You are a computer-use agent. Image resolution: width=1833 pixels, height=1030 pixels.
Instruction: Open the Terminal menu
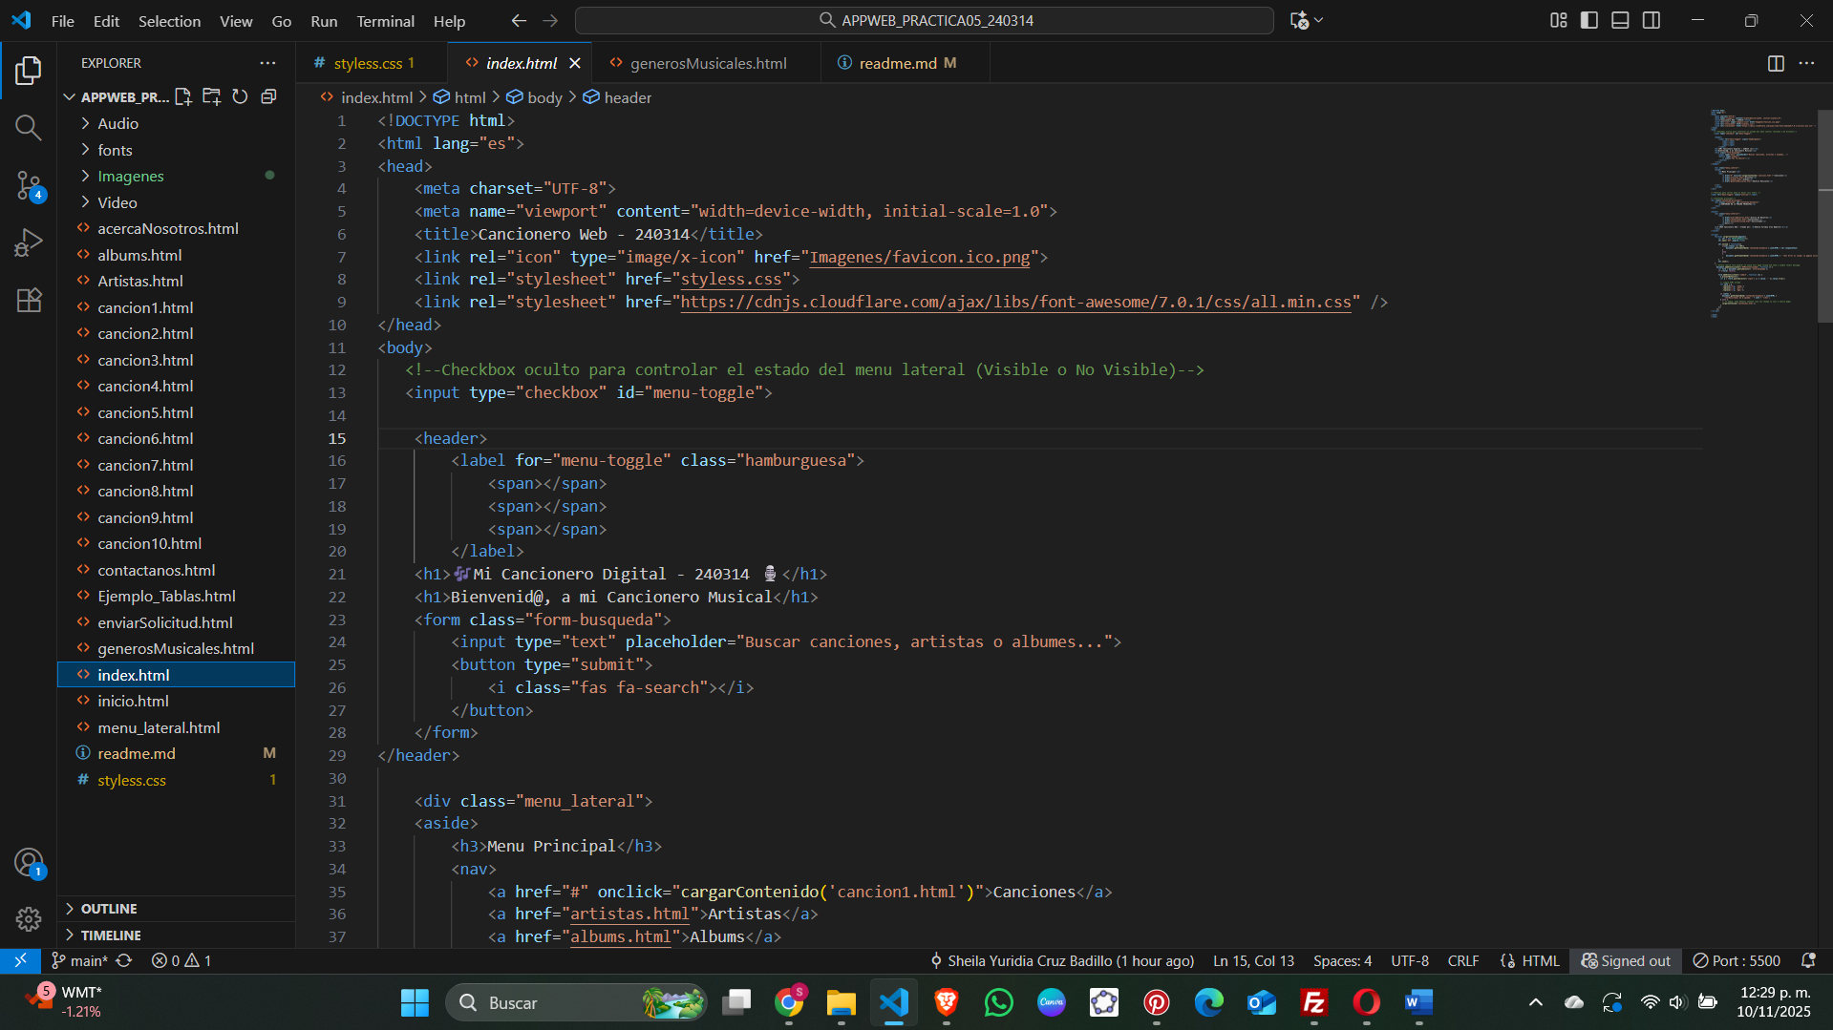[385, 21]
